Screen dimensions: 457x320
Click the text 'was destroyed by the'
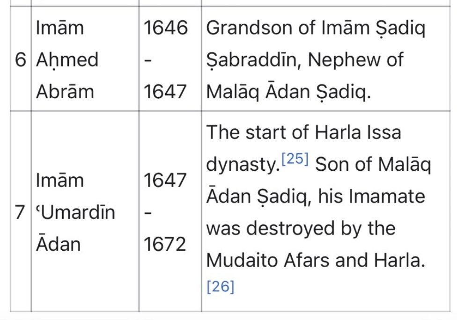301,228
